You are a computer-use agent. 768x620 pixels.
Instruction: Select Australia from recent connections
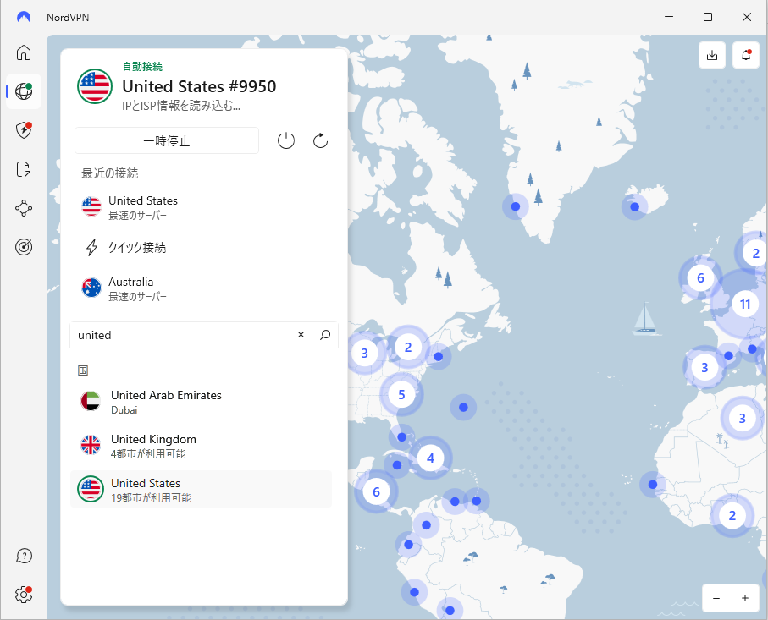(x=204, y=288)
